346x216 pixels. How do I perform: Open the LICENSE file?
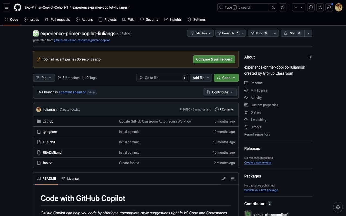[49, 142]
